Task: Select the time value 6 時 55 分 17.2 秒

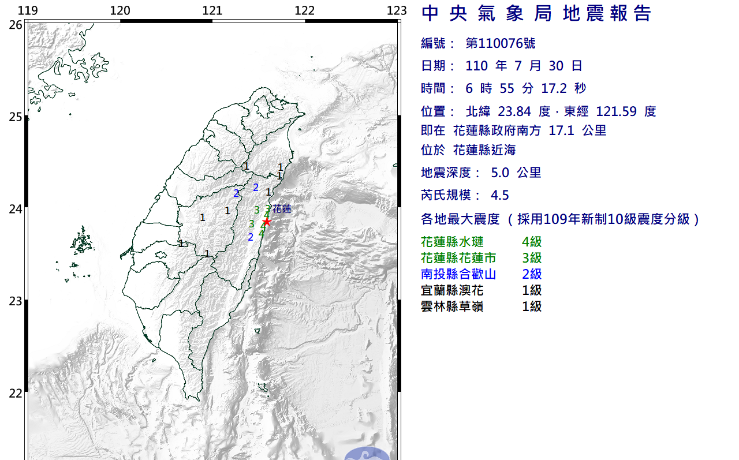Action: 526,88
